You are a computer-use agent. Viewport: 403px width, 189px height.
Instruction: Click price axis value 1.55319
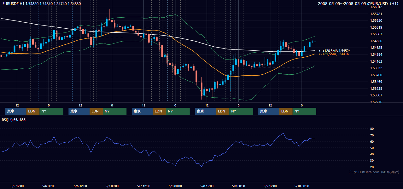[x=376, y=27]
